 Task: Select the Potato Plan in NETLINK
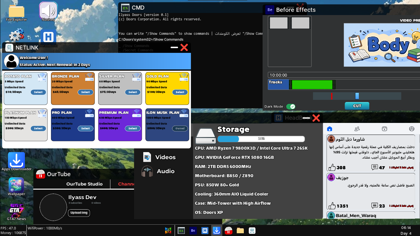click(x=38, y=92)
